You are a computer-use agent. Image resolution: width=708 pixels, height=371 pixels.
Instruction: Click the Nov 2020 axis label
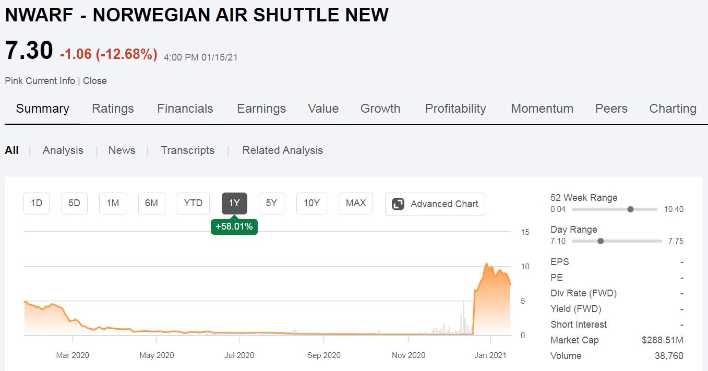tap(409, 355)
